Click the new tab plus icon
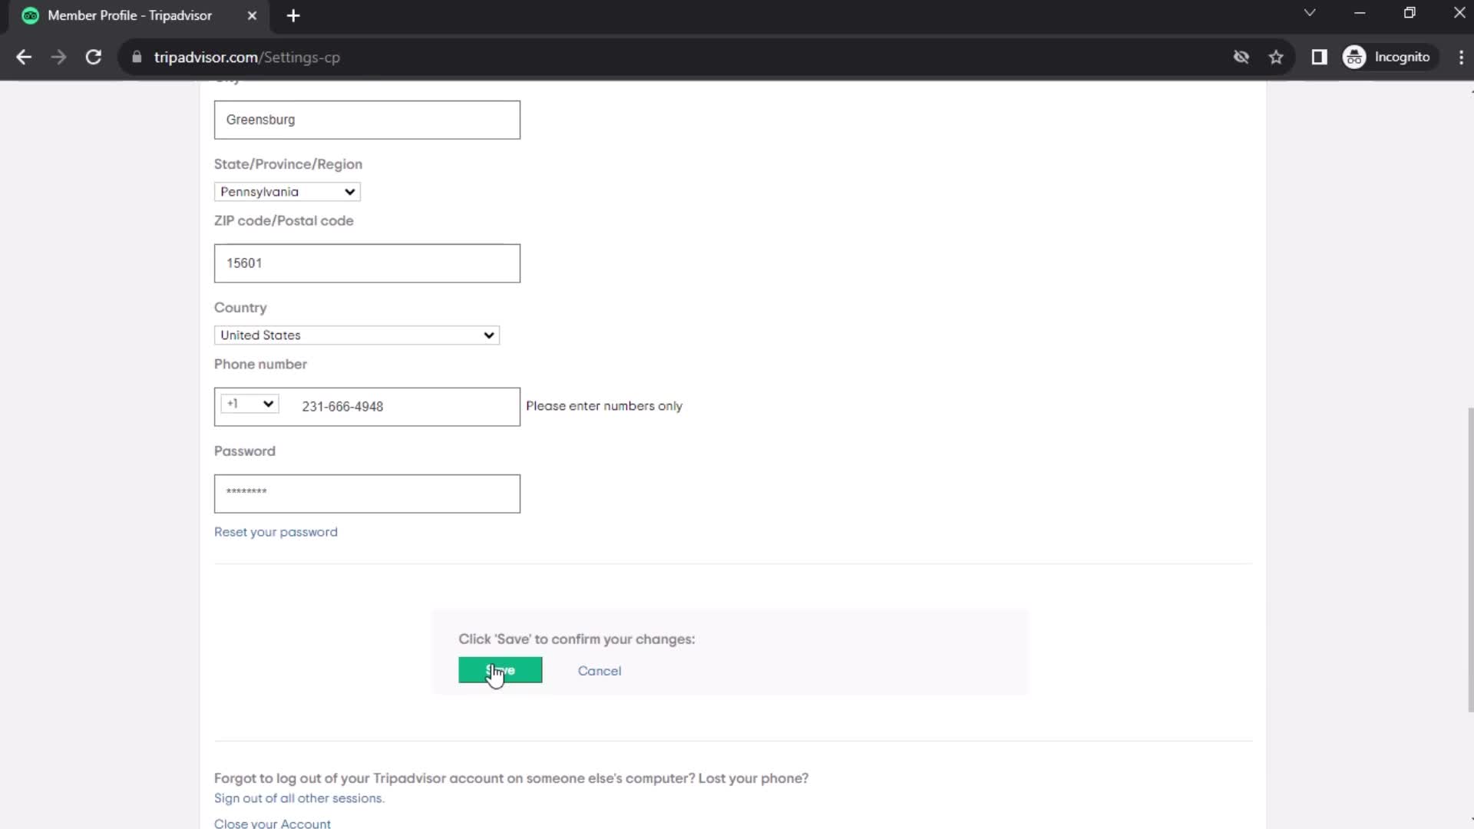The image size is (1474, 829). 293,15
